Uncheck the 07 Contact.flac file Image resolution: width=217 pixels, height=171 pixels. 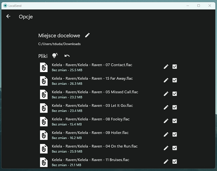(175, 67)
